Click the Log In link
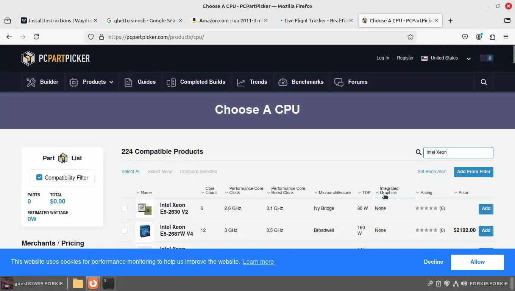 [x=382, y=58]
